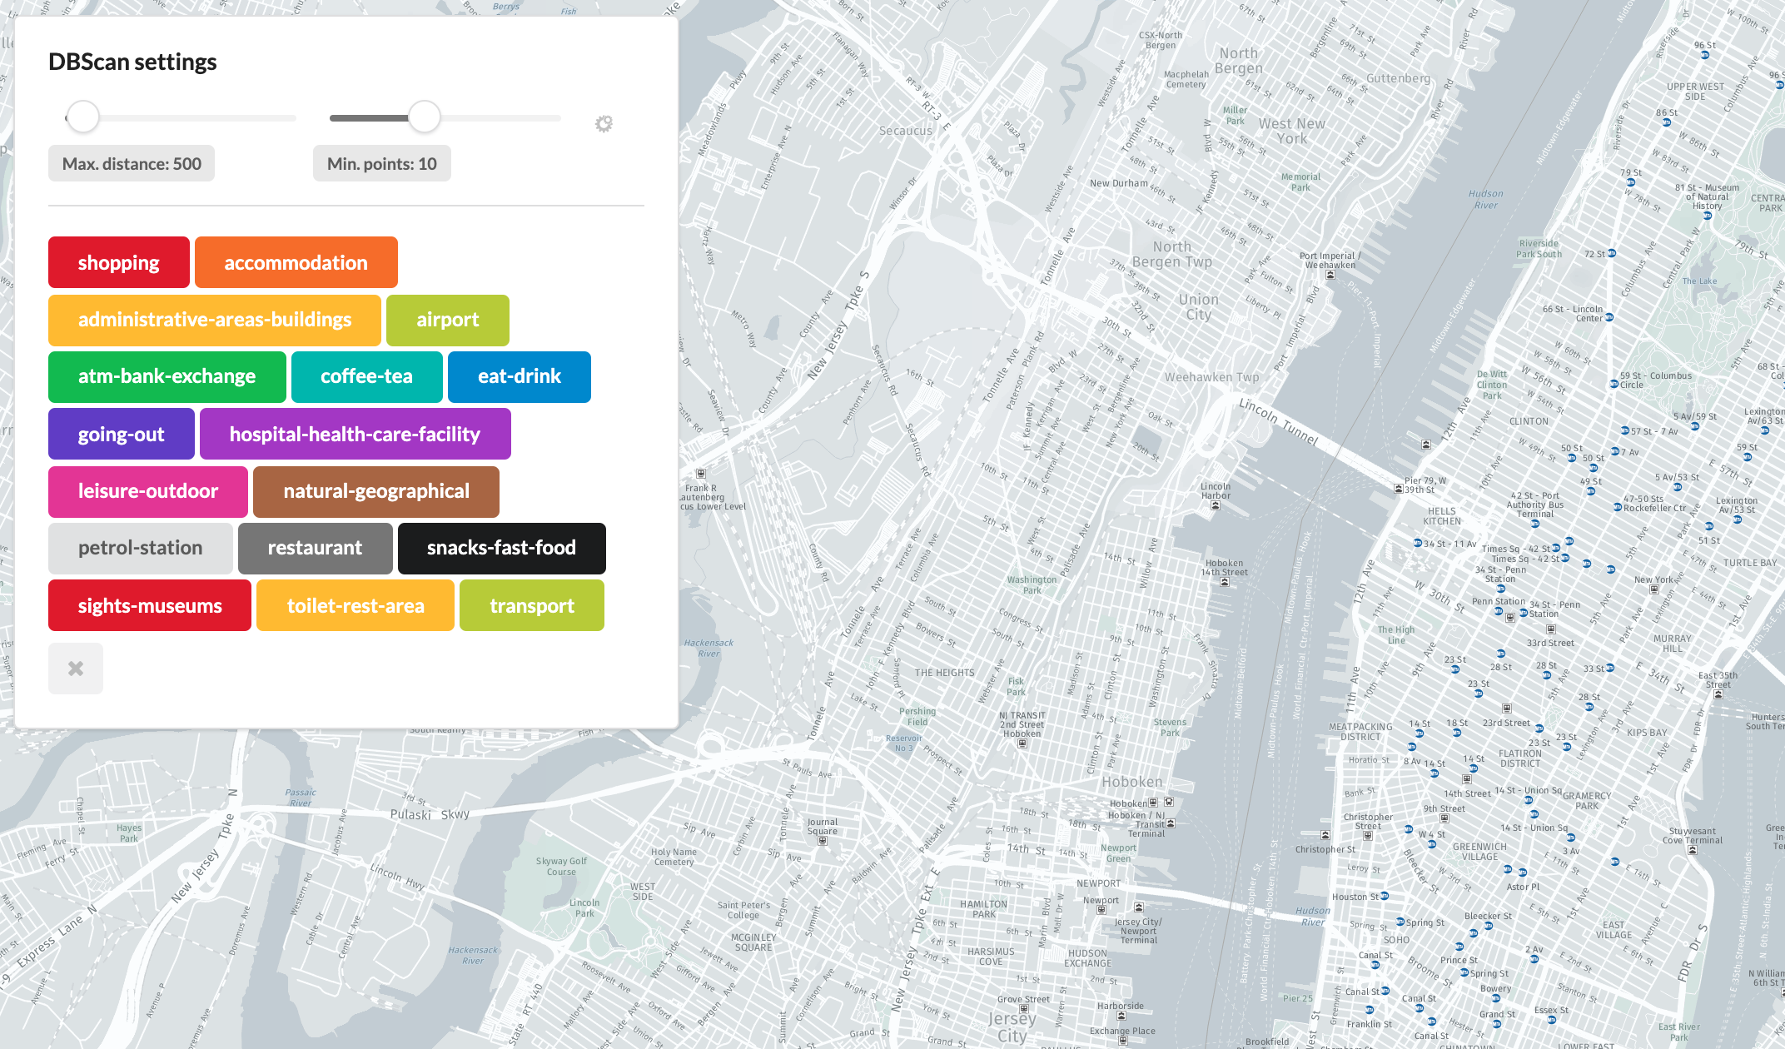Screen dimensions: 1785x1049
Task: Select hospital-health-care-facility tag
Action: [355, 434]
